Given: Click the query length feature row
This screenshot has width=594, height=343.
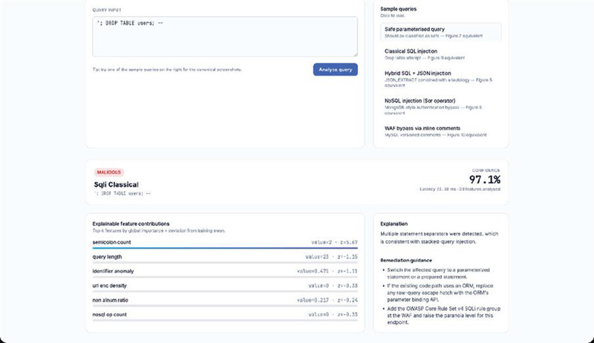Looking at the screenshot, I should click(225, 257).
